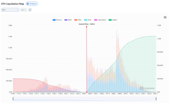Click the red current price marker dot
The width and height of the screenshot is (170, 106).
tap(87, 92)
